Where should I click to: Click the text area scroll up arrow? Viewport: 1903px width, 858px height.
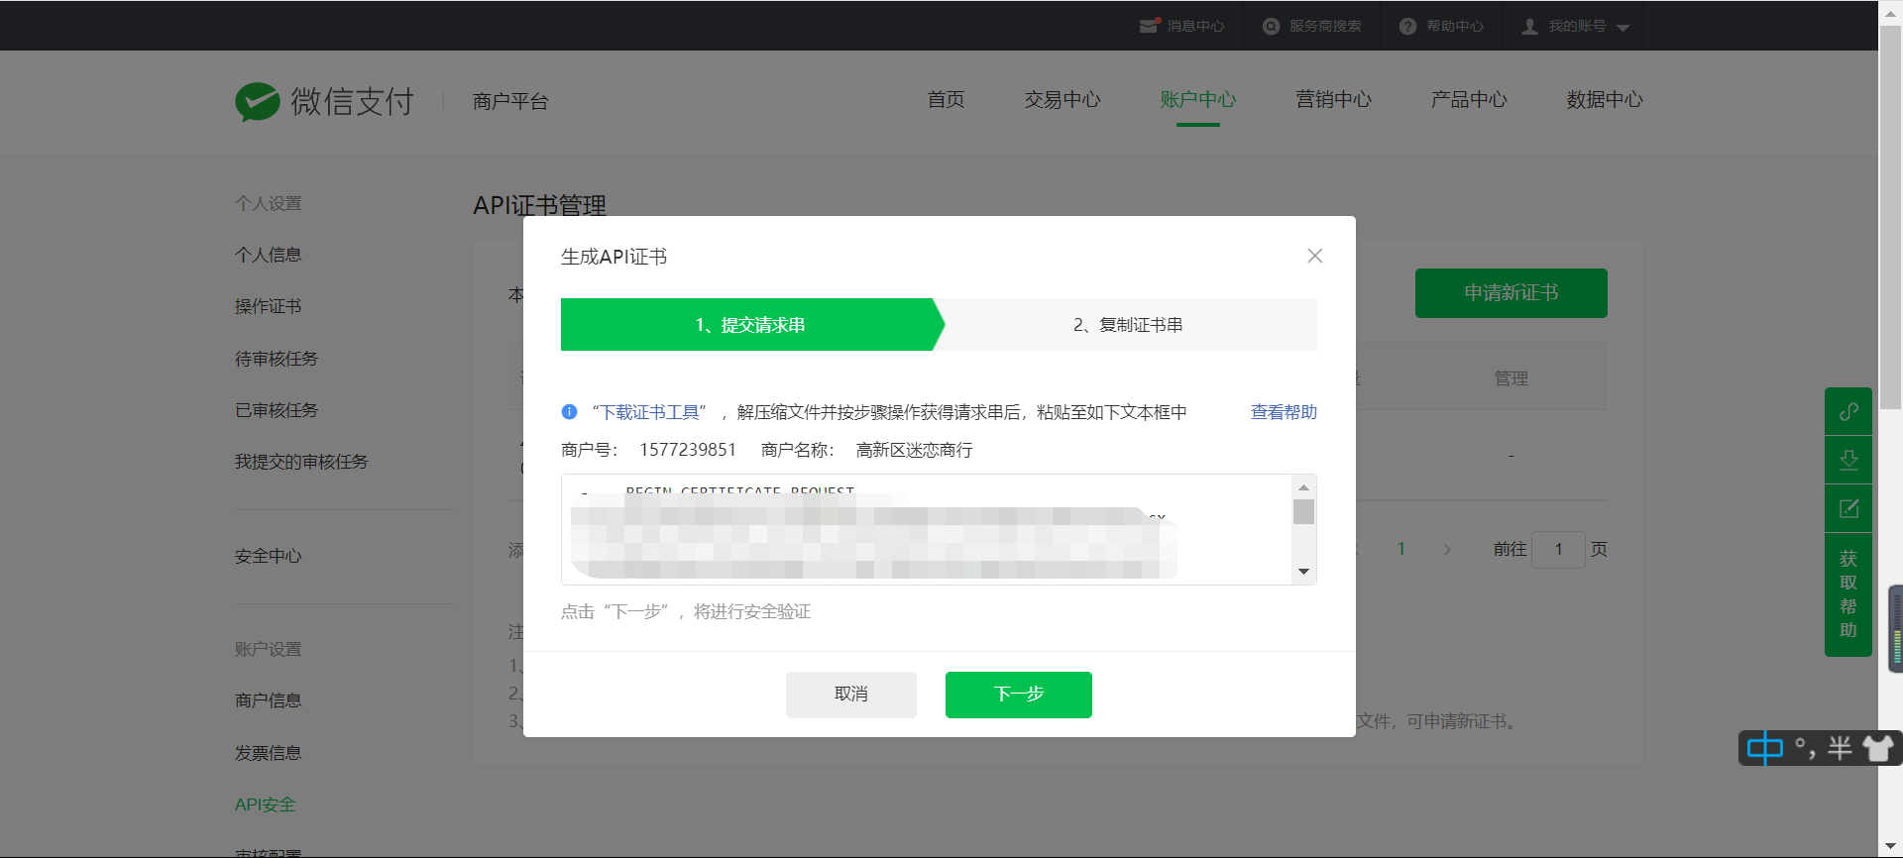[1303, 486]
